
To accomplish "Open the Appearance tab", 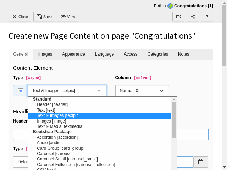I will (73, 54).
